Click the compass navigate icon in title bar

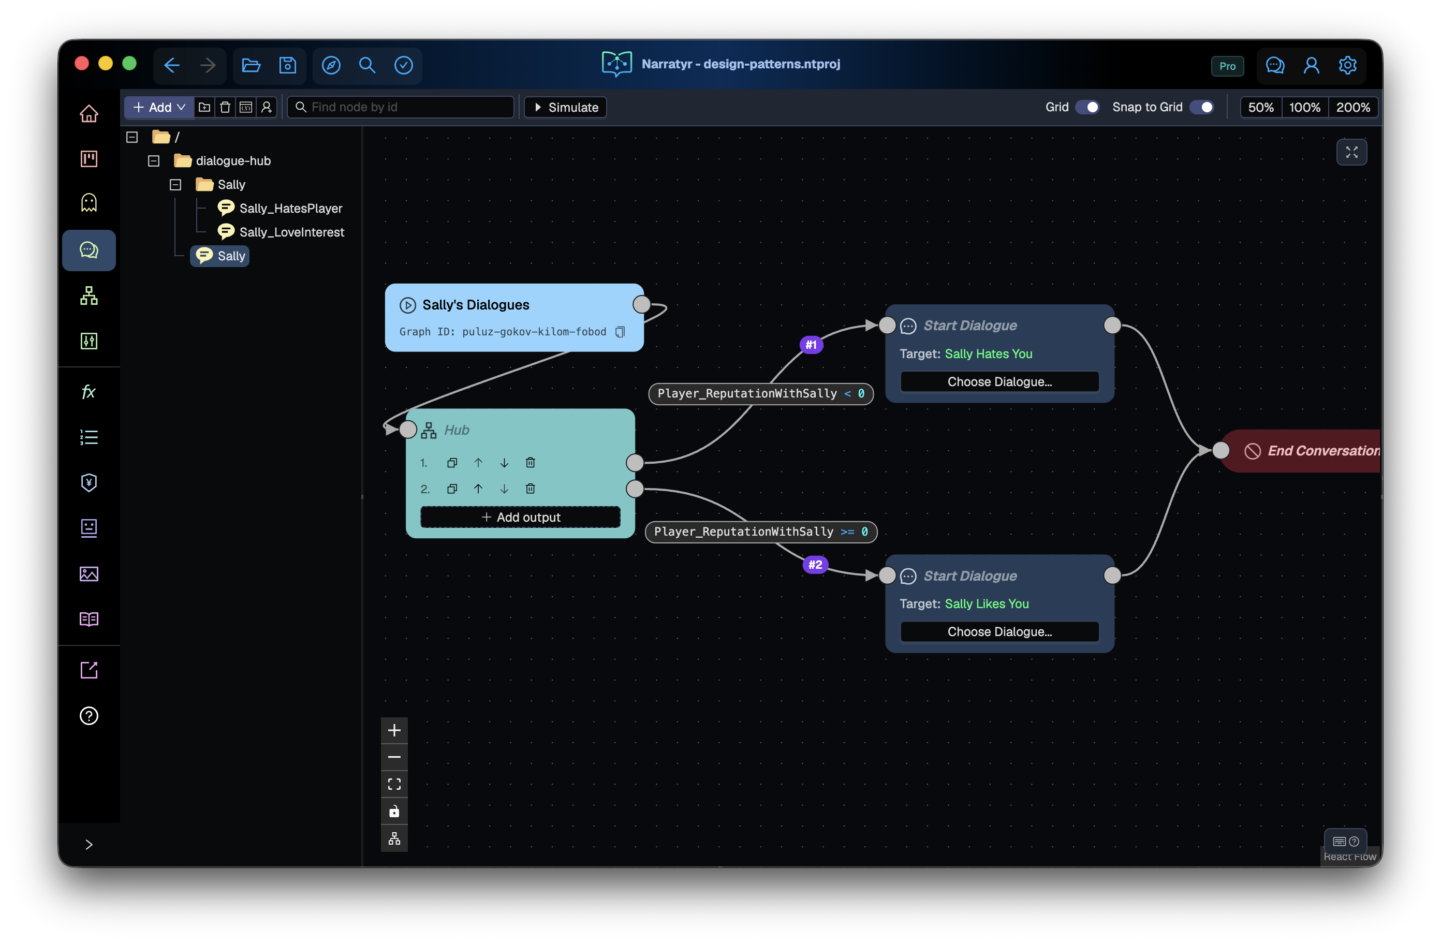pyautogui.click(x=331, y=65)
